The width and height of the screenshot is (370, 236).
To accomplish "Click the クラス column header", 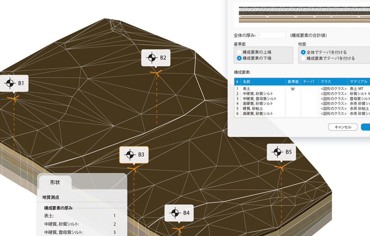I will click(333, 82).
